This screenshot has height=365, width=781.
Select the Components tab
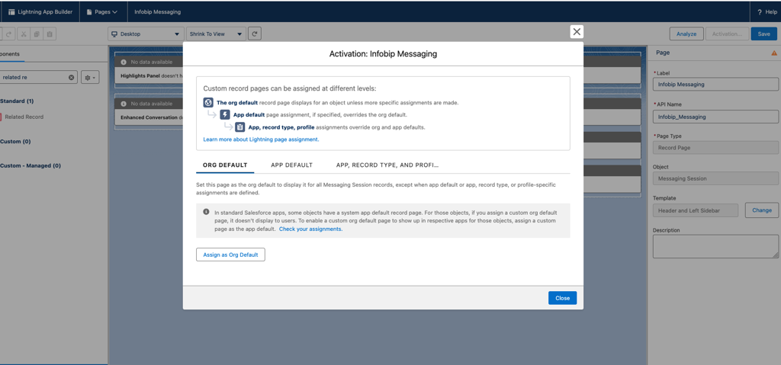[x=10, y=54]
